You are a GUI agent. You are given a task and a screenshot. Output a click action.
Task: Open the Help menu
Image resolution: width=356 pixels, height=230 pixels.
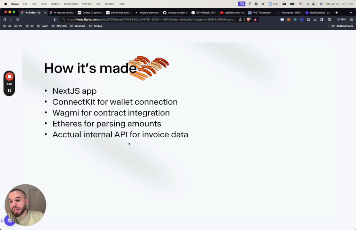(x=121, y=4)
